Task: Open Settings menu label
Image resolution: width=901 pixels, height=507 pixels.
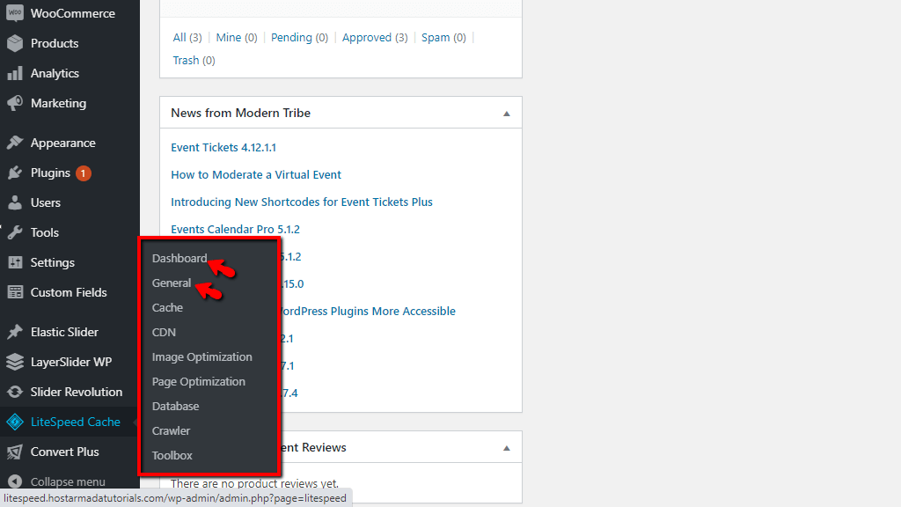Action: [52, 262]
